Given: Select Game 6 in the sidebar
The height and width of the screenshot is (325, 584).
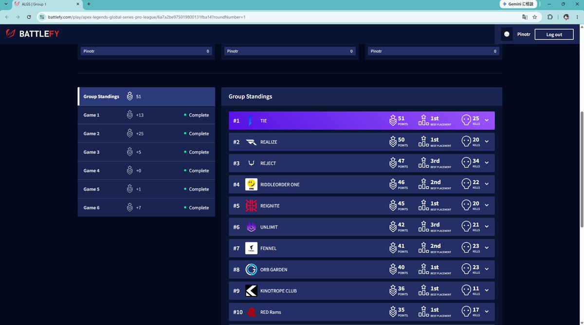Looking at the screenshot, I should click(146, 207).
